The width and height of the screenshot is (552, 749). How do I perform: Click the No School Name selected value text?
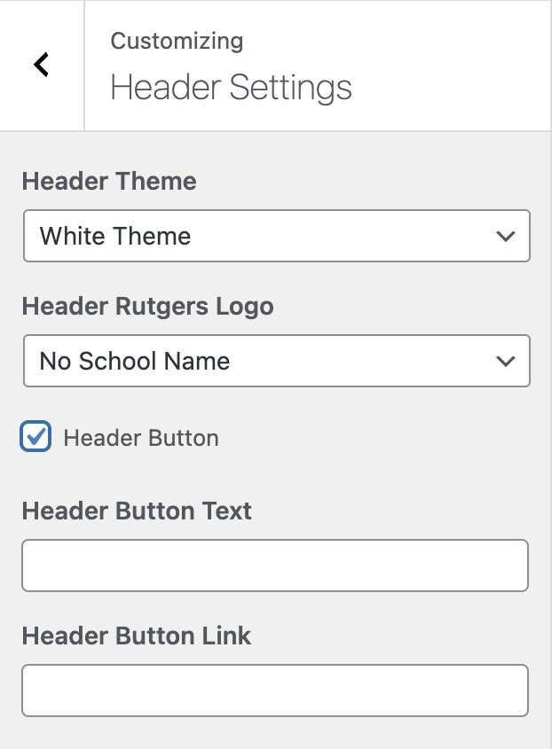[135, 362]
